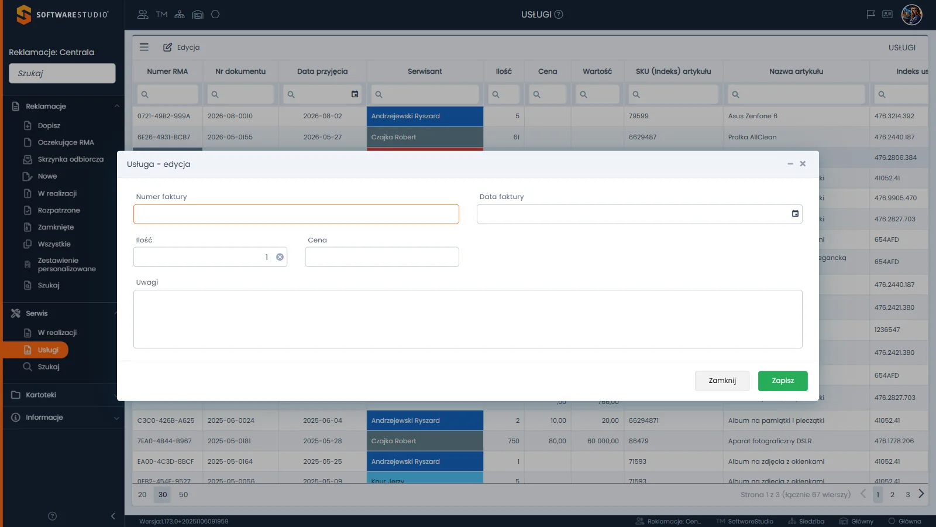Image resolution: width=936 pixels, height=527 pixels.
Task: Open the calendar picker in Data faktury
Action: [795, 214]
